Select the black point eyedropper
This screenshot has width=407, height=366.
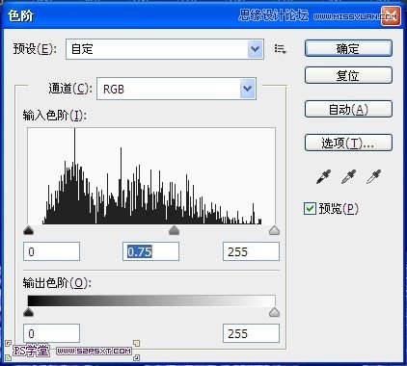324,177
